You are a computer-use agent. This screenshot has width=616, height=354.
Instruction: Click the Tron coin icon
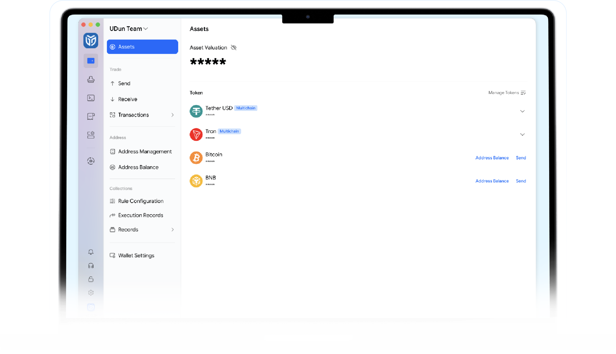click(x=196, y=134)
